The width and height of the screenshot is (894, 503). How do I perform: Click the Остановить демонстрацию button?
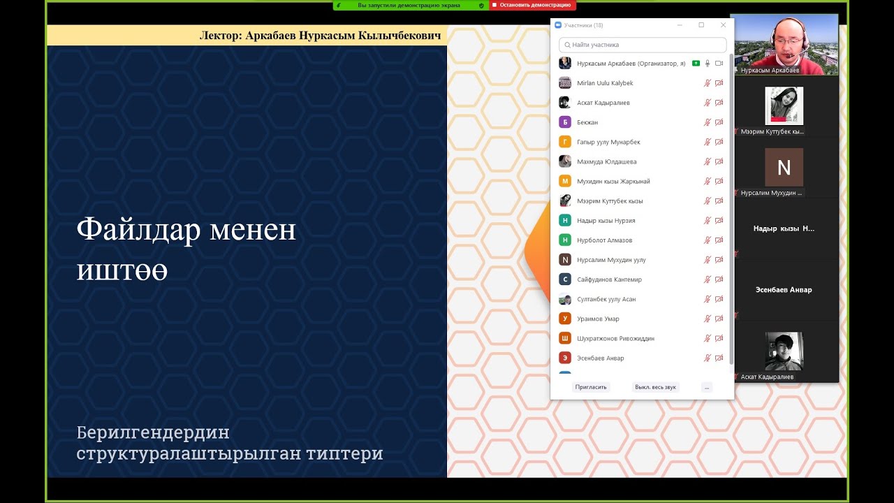pyautogui.click(x=532, y=5)
